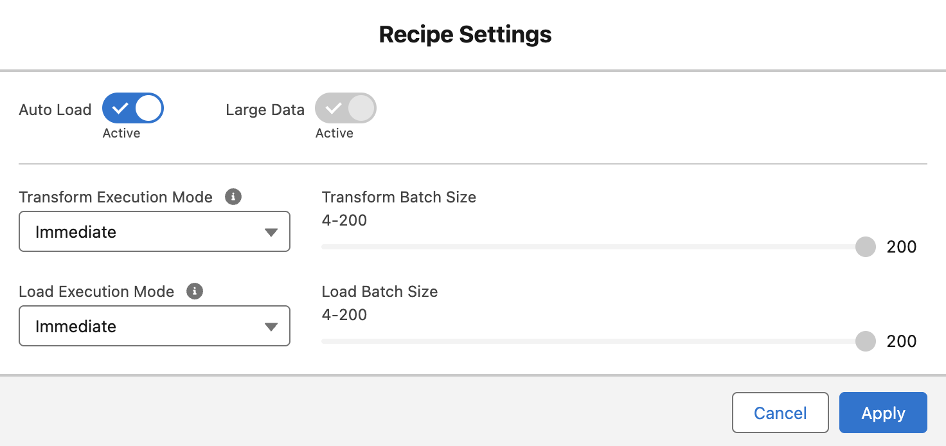946x446 pixels.
Task: Click the Transform Execution Mode label
Action: (x=116, y=197)
